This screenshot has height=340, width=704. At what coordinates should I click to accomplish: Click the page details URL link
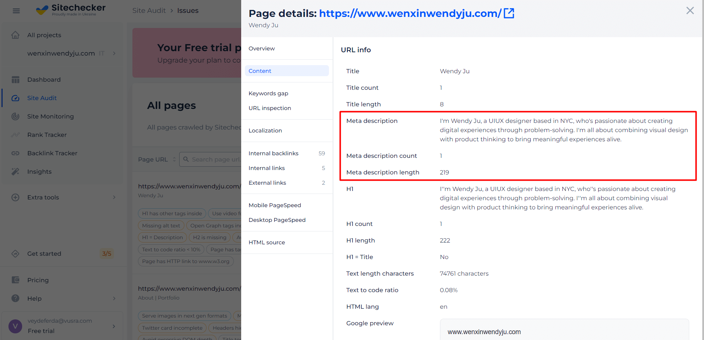[x=410, y=13]
